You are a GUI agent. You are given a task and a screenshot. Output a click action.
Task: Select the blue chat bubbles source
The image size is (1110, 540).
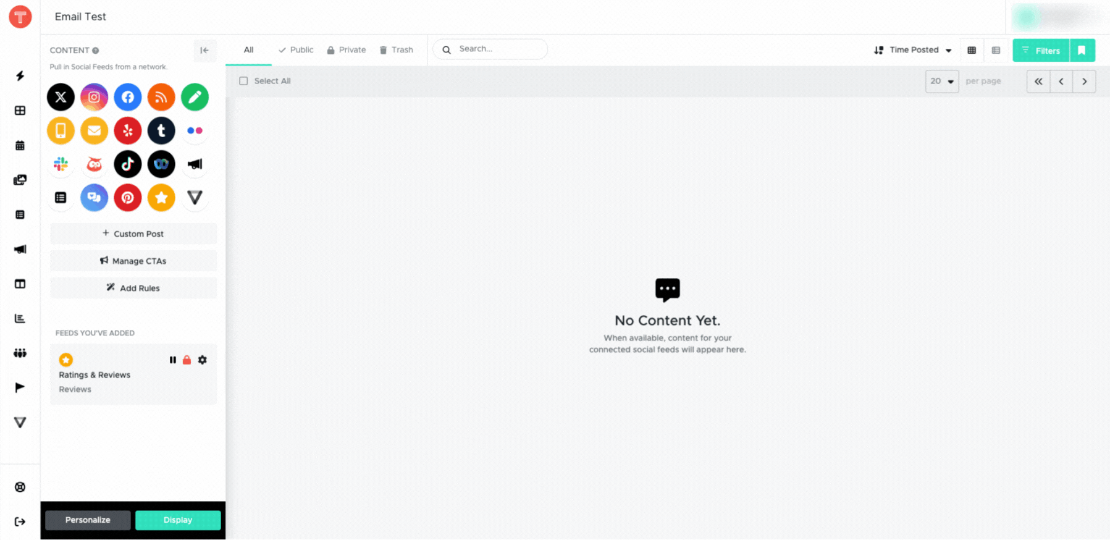(94, 198)
